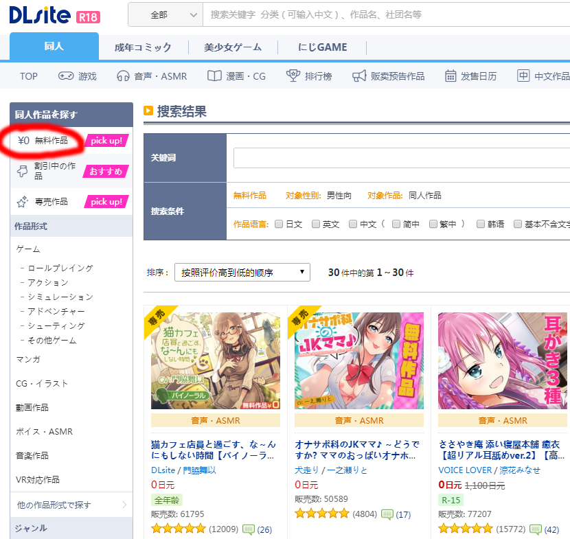Click the review comment icon next to (17)
This screenshot has width=570, height=539.
[387, 514]
